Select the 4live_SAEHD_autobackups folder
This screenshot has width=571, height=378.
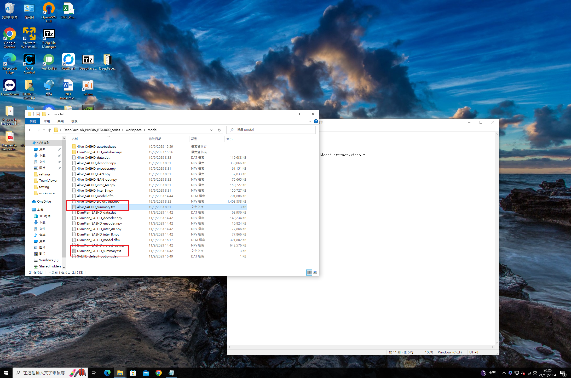pyautogui.click(x=96, y=147)
